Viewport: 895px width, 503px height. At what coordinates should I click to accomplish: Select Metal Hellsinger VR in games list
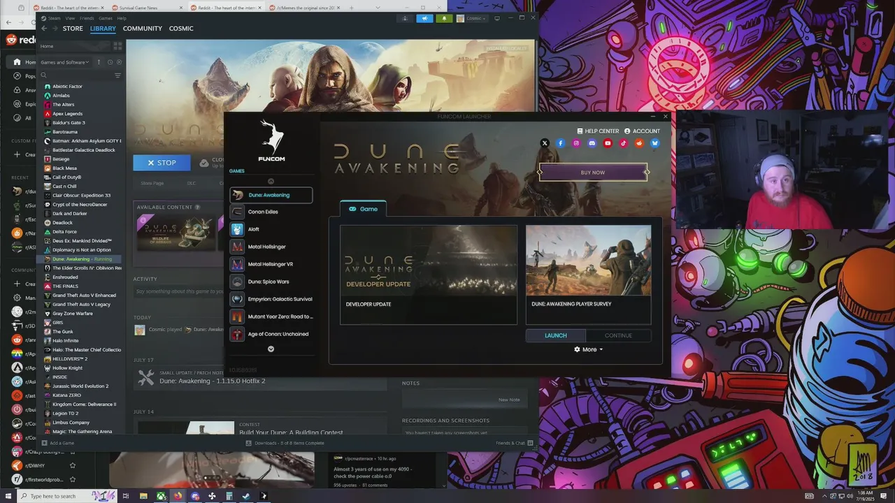tap(271, 264)
